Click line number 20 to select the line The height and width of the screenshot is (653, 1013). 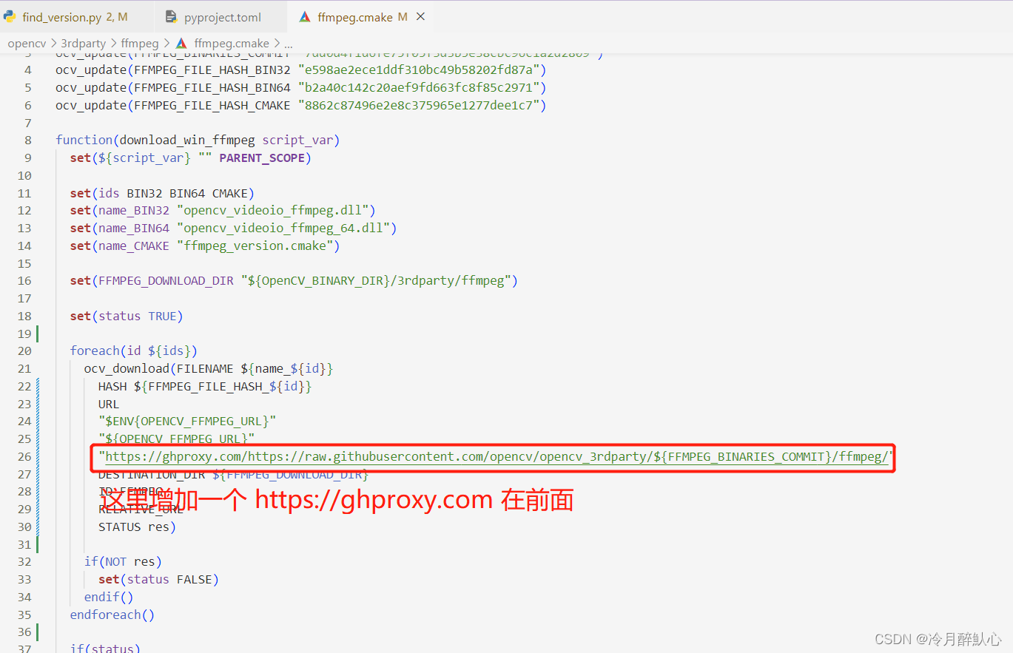(24, 350)
